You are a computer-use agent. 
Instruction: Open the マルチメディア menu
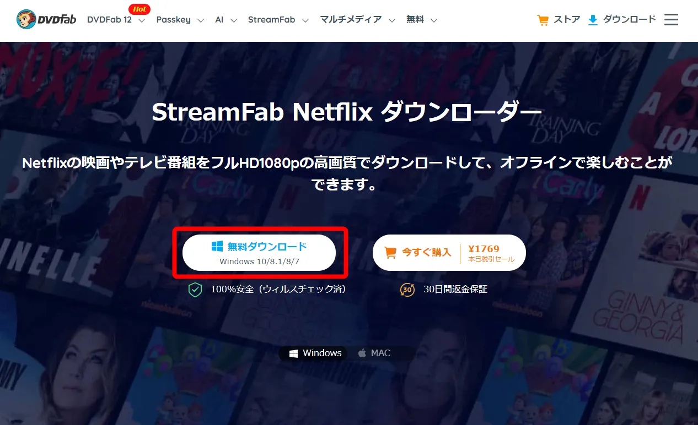click(x=351, y=20)
